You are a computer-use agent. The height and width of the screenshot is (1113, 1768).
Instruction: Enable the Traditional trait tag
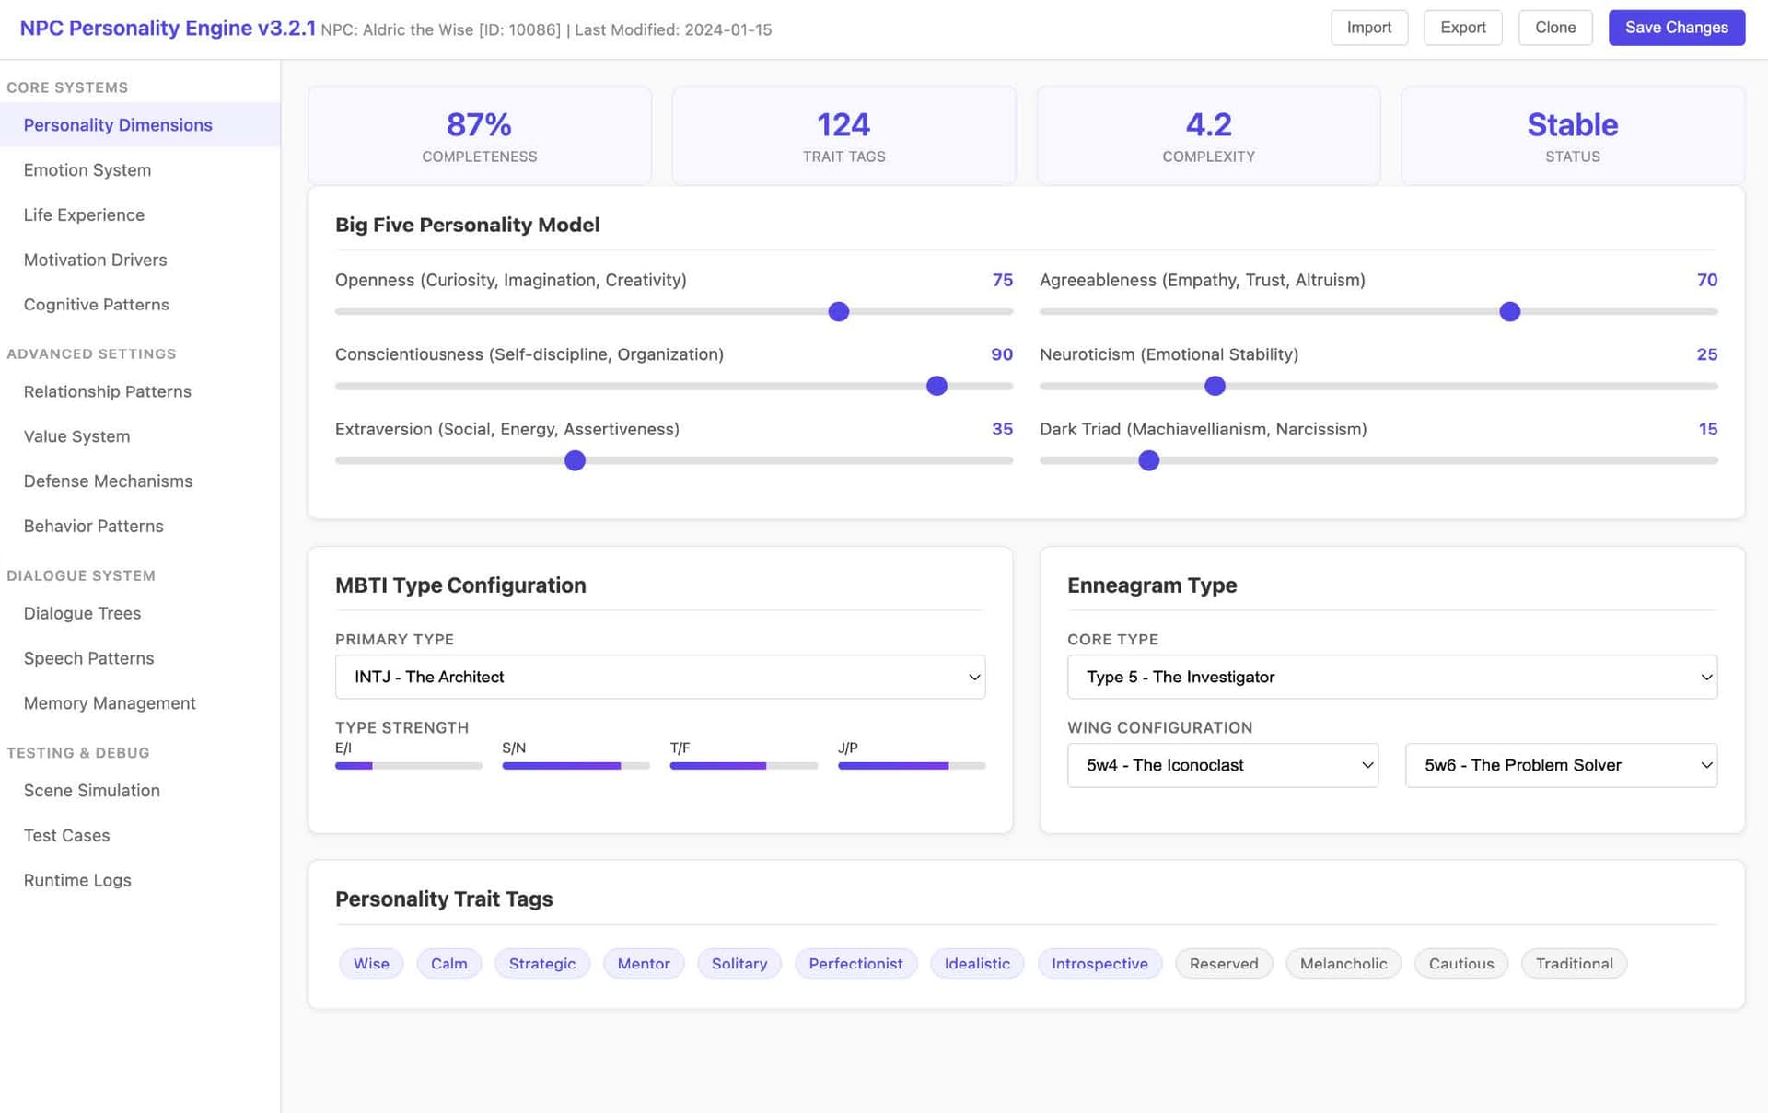coord(1573,964)
